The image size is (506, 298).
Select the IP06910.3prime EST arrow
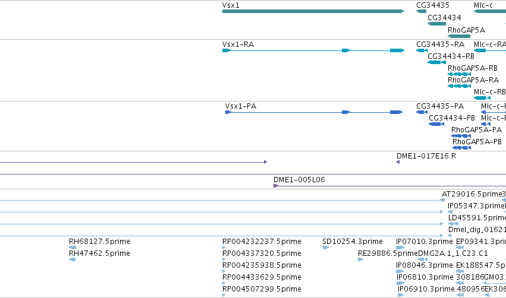401,295
